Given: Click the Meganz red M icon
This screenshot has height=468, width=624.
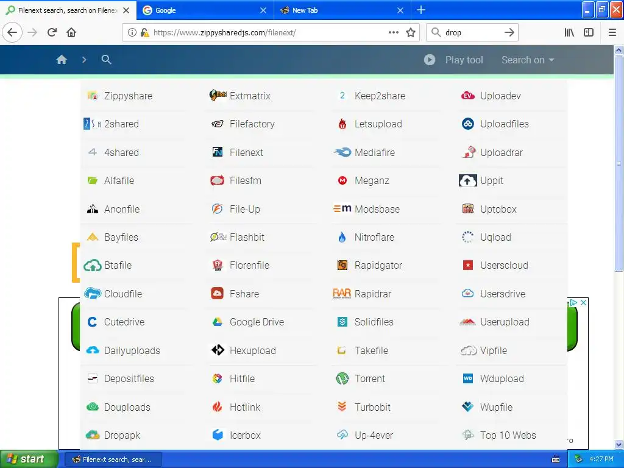Looking at the screenshot, I should [342, 180].
